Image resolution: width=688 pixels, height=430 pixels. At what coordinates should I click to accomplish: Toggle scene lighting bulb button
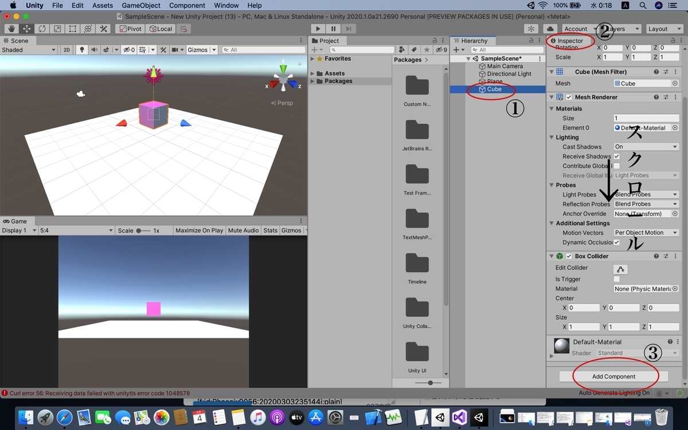coord(81,50)
